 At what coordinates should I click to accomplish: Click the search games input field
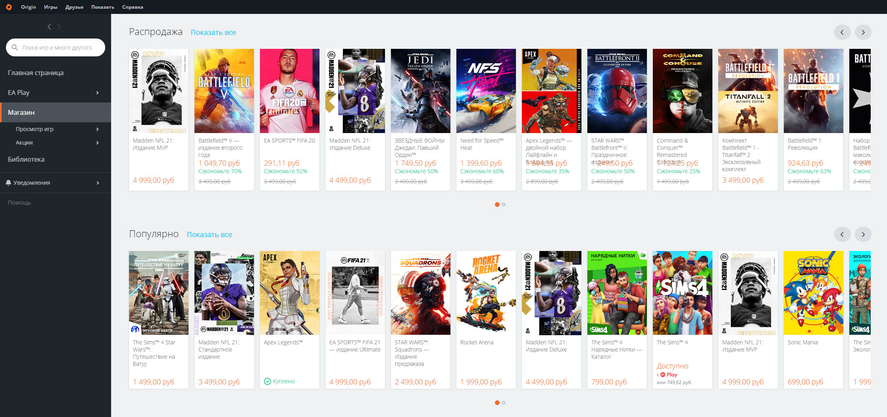coord(56,47)
